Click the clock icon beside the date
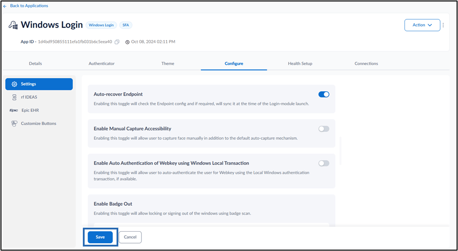Viewport: 458px width, 251px height. 127,42
